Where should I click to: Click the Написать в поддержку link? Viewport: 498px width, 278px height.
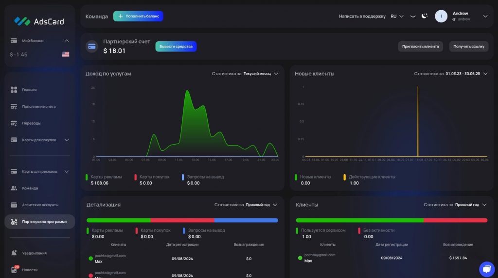[x=362, y=16]
